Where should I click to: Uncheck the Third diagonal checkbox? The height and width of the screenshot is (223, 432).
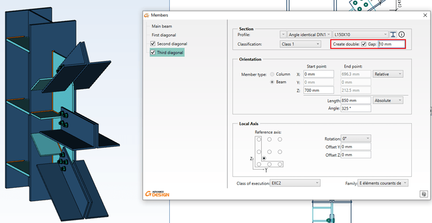pos(153,53)
